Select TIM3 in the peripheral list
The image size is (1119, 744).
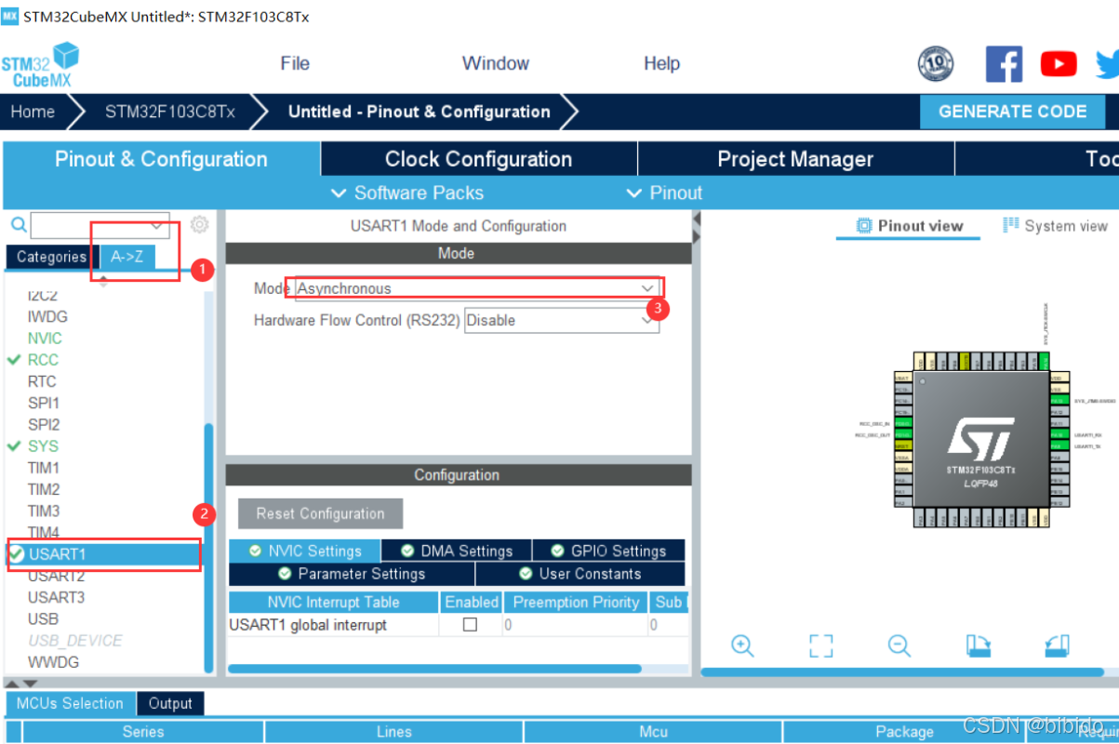point(44,511)
